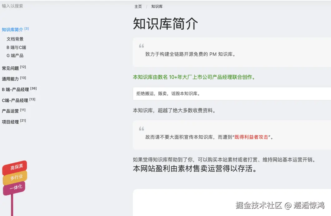331x216 pixels.
Task: Click the red 高保真 signpost label
Action: 16,167
